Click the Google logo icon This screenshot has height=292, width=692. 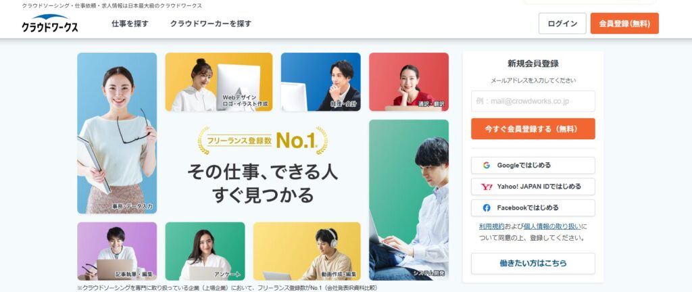(487, 166)
